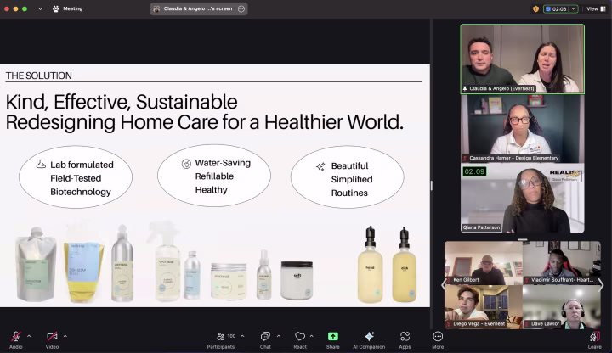The width and height of the screenshot is (612, 353).
Task: Go to previous page of gallery thumbnails
Action: point(443,285)
